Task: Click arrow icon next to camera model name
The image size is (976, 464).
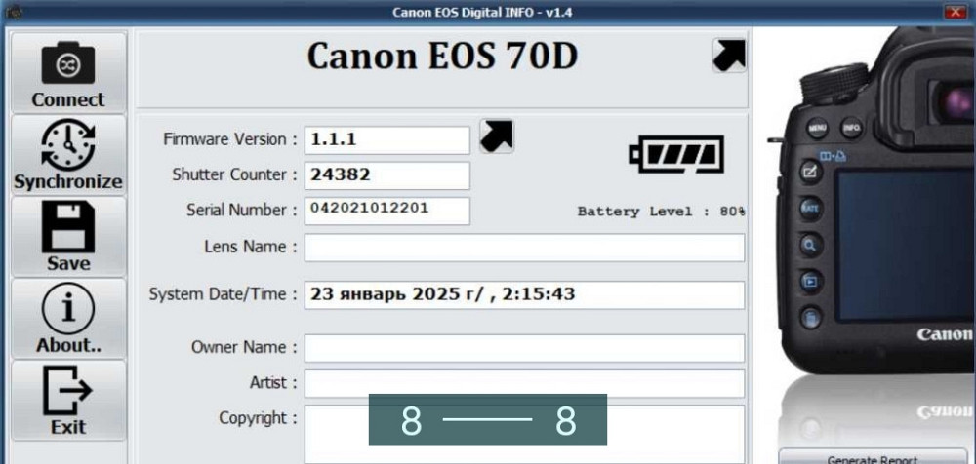Action: coord(728,56)
